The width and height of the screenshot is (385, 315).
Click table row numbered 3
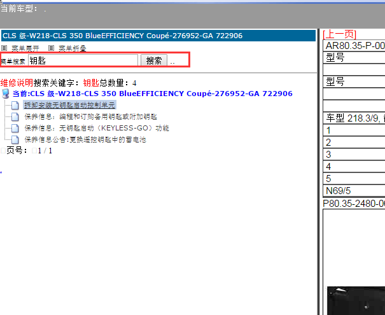click(x=354, y=155)
